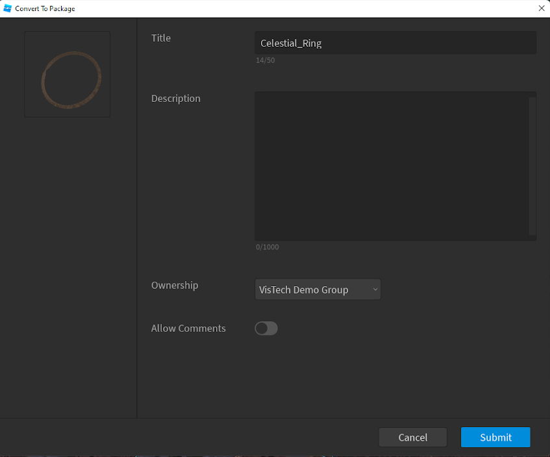Click empty left panel below ring thumbnail
This screenshot has height=457, width=550.
tap(68, 260)
